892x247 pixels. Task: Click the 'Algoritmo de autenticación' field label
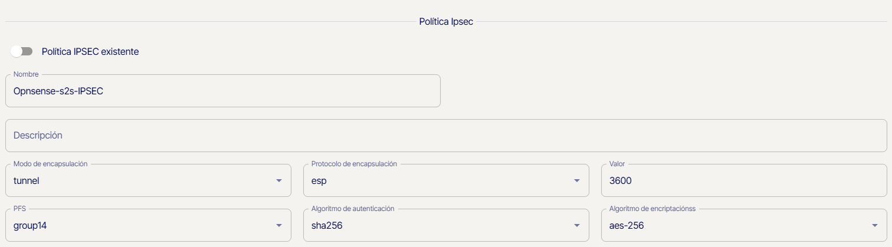[353, 209]
